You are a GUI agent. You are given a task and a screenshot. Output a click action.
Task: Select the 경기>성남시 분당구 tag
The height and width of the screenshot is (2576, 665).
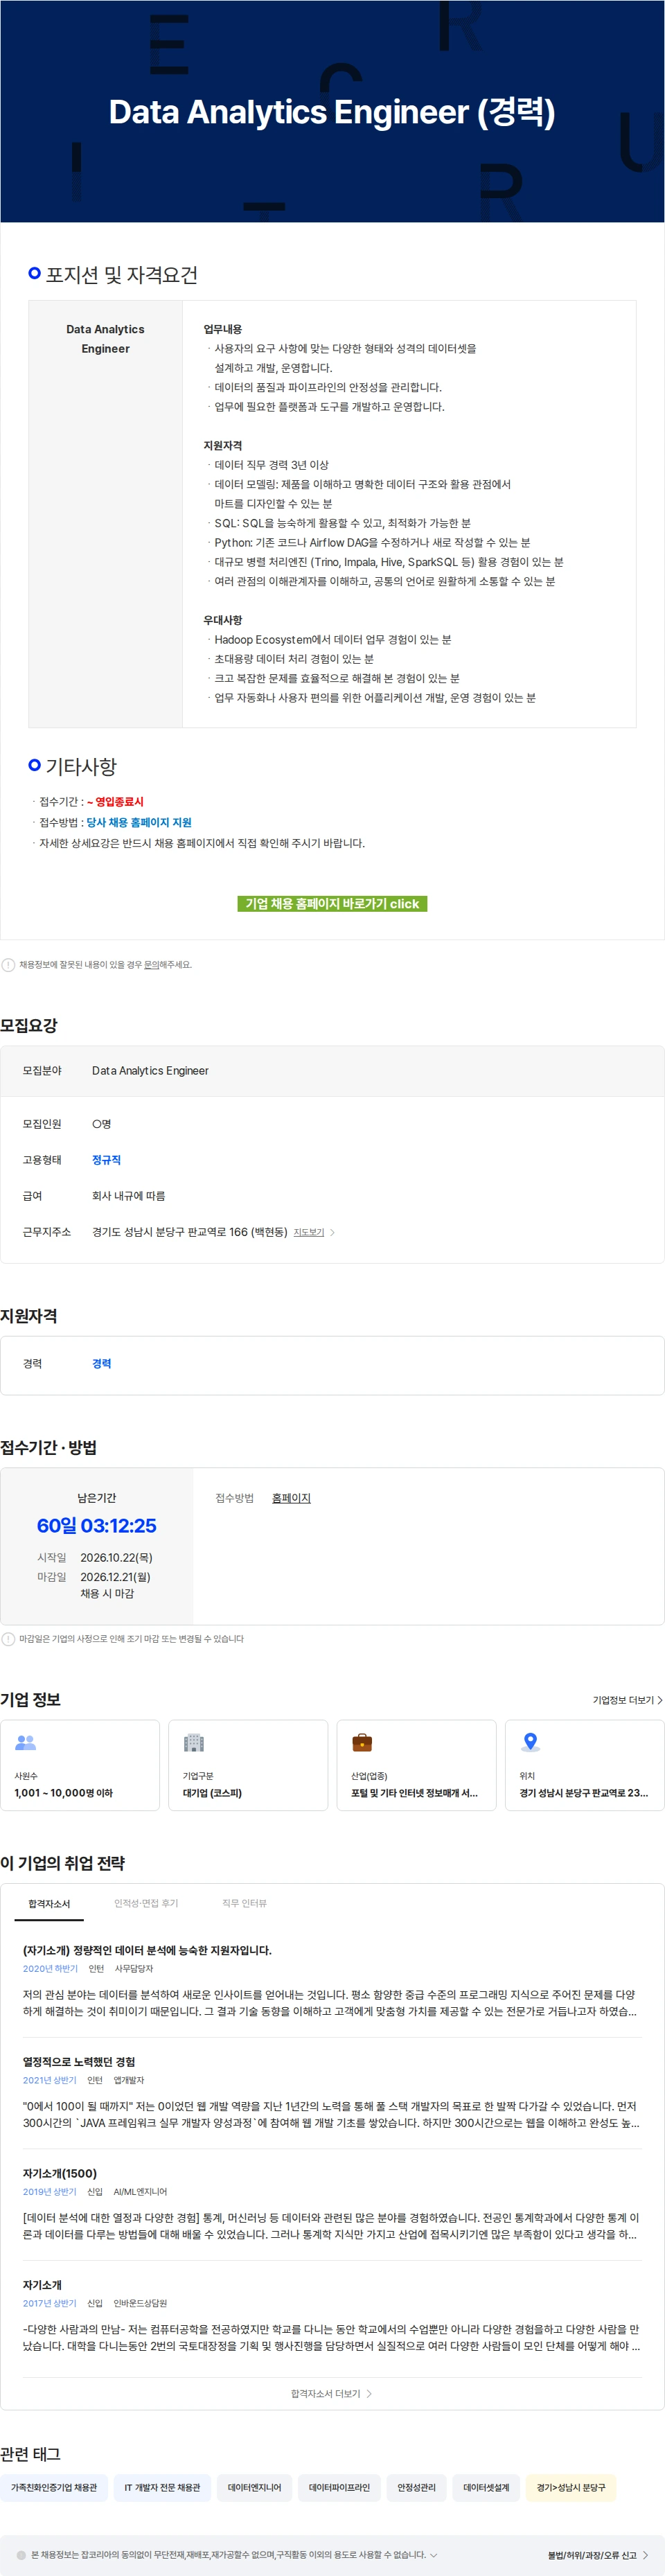tap(571, 2488)
